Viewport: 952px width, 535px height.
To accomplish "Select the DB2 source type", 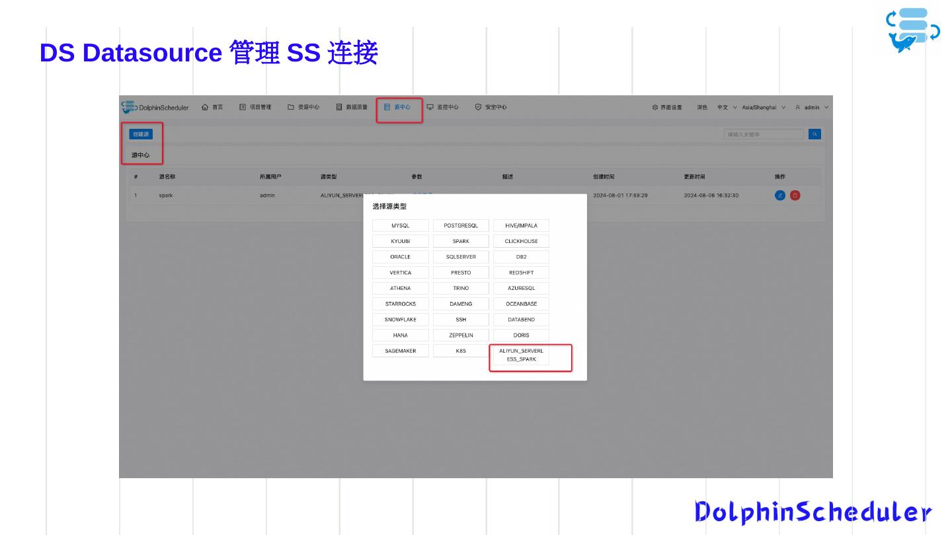I will pyautogui.click(x=521, y=257).
